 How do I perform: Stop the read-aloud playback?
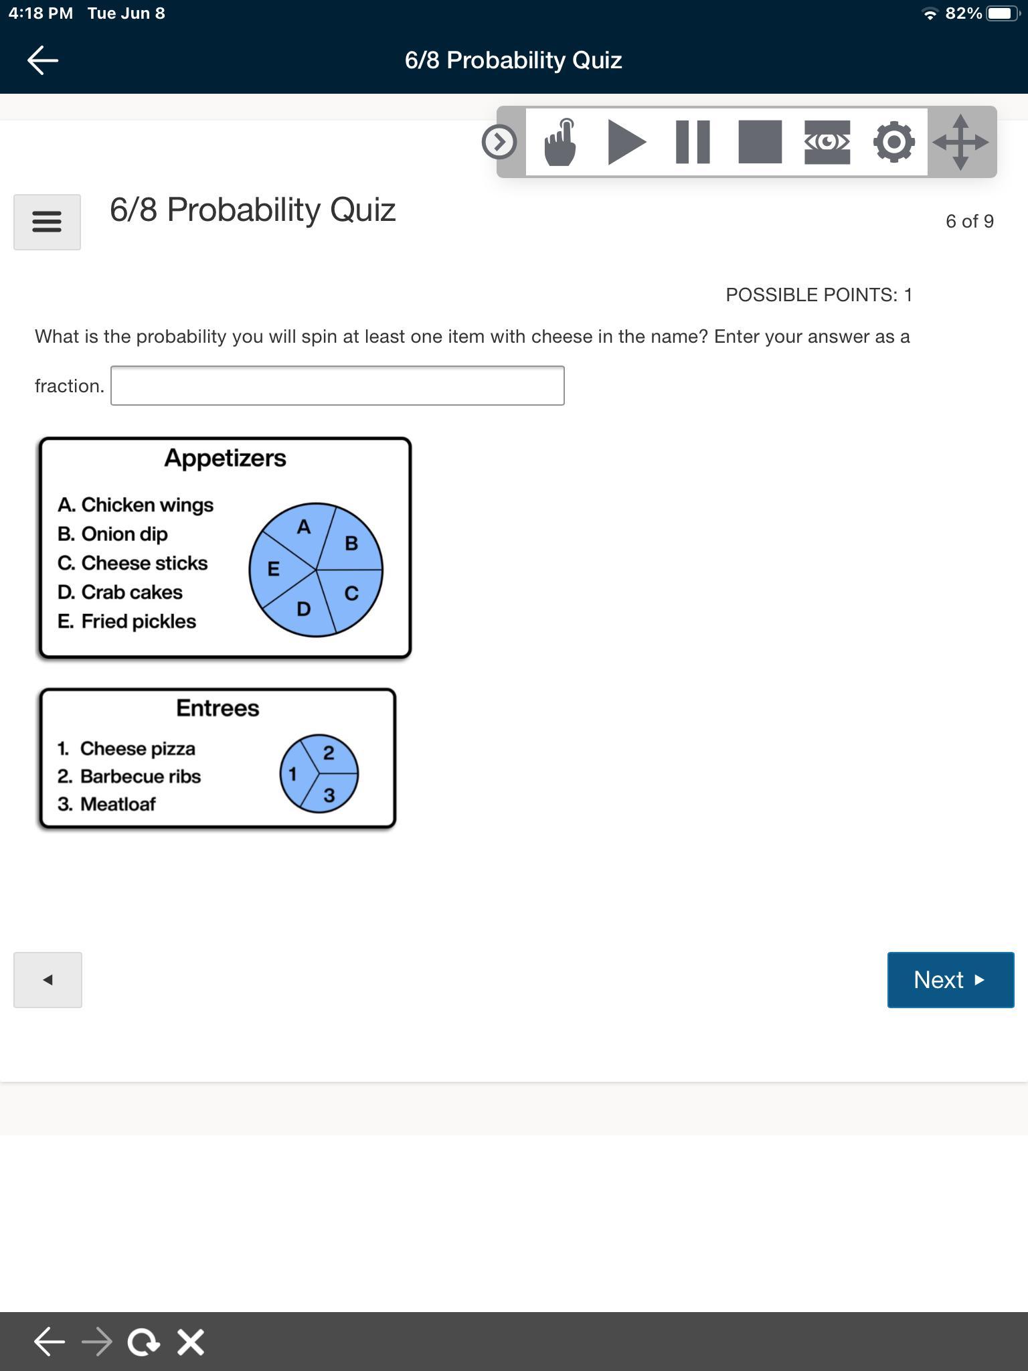pos(760,142)
